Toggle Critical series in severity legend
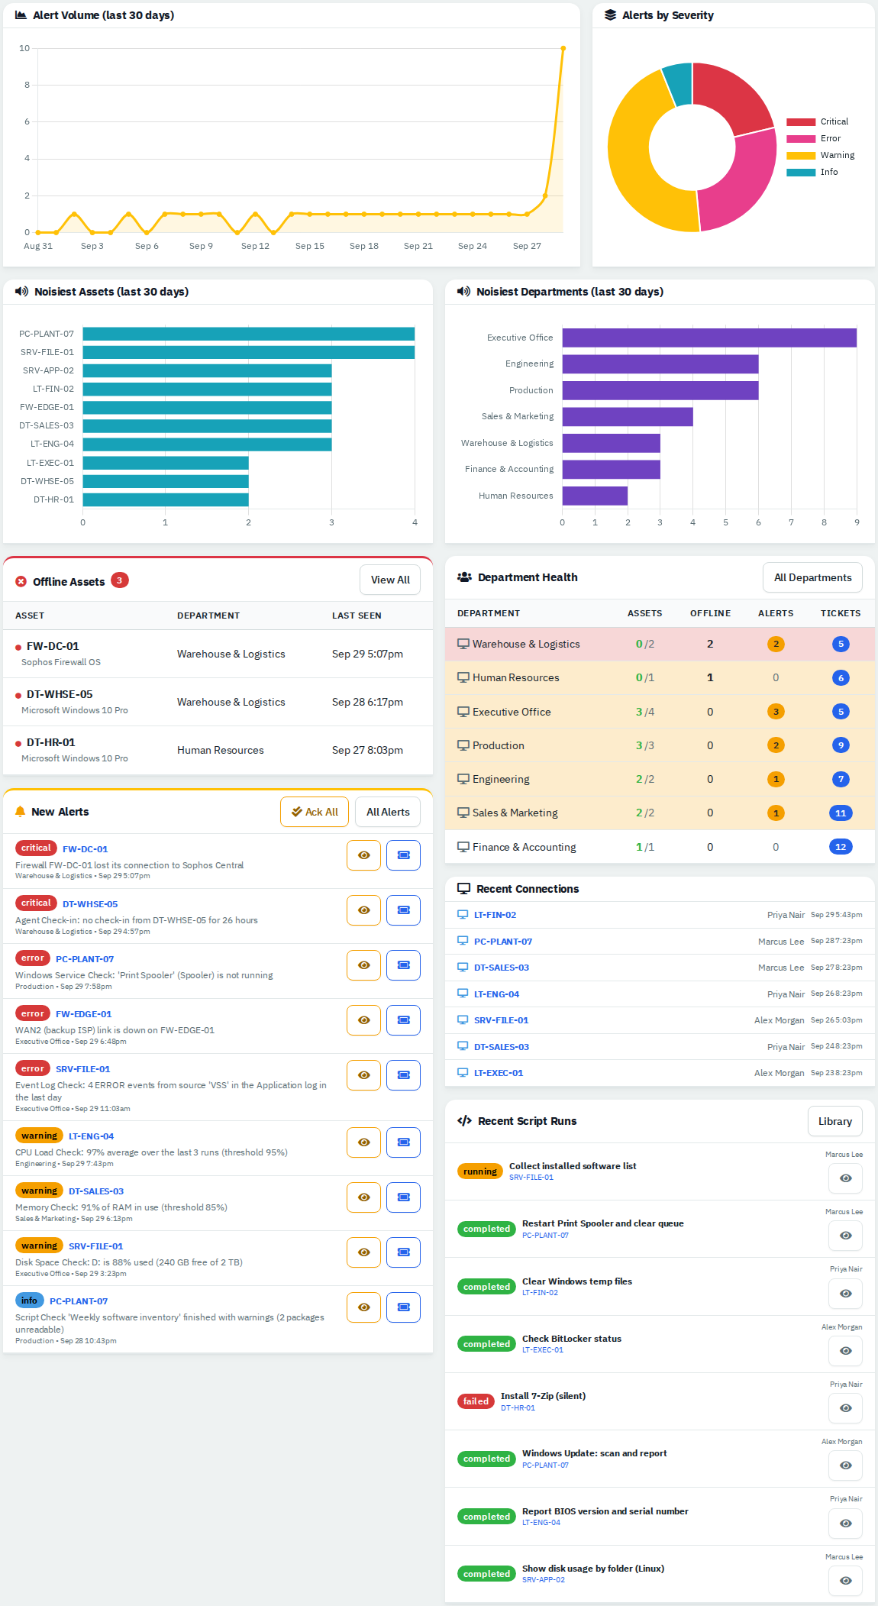Image resolution: width=878 pixels, height=1606 pixels. click(x=817, y=121)
